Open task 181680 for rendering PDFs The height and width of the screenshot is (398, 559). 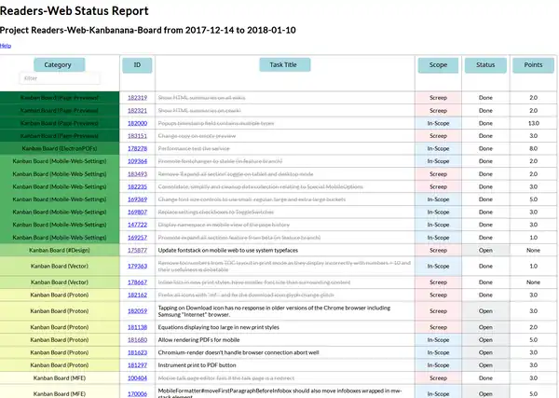pyautogui.click(x=137, y=340)
